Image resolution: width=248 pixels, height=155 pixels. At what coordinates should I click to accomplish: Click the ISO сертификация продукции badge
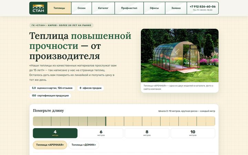[50, 96]
